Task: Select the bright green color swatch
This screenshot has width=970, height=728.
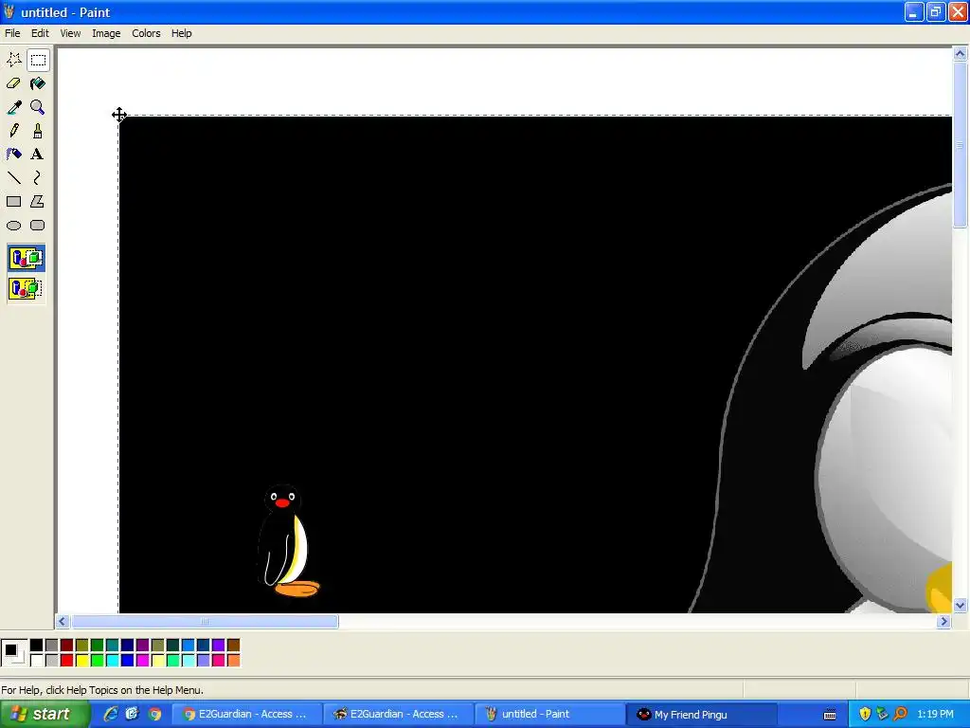Action: click(98, 661)
